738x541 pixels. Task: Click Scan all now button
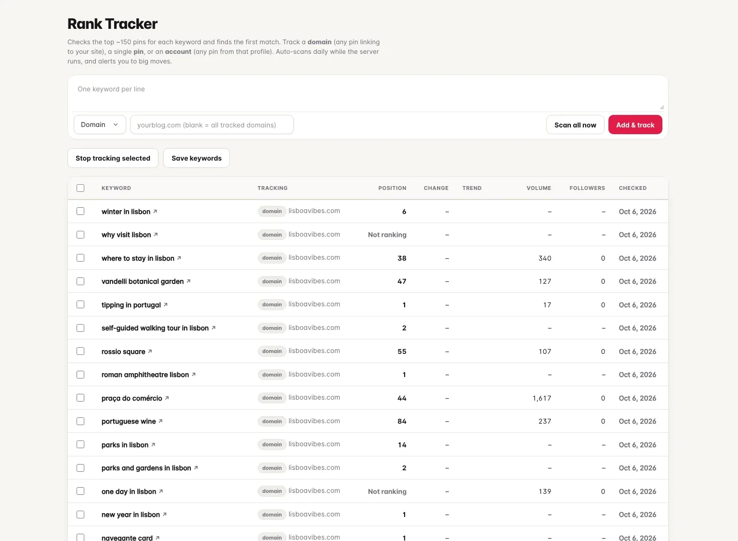(575, 125)
